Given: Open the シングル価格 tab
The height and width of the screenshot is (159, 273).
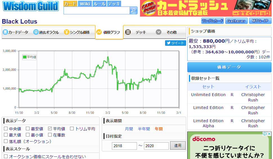Looking at the screenshot, I should pos(77,32).
